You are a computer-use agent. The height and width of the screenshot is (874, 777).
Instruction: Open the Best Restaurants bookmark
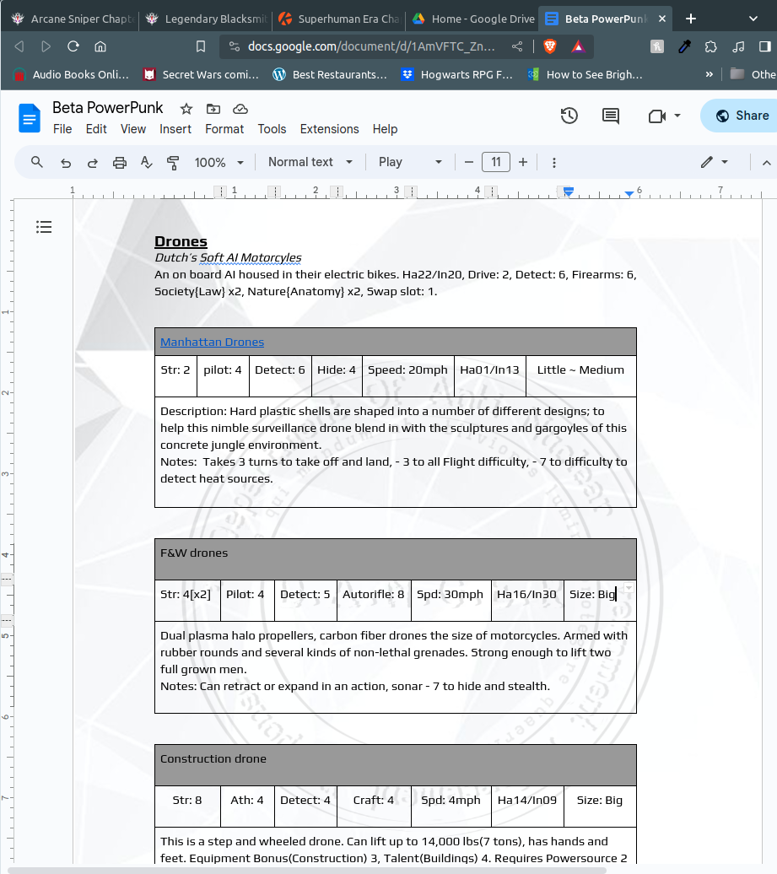click(330, 74)
